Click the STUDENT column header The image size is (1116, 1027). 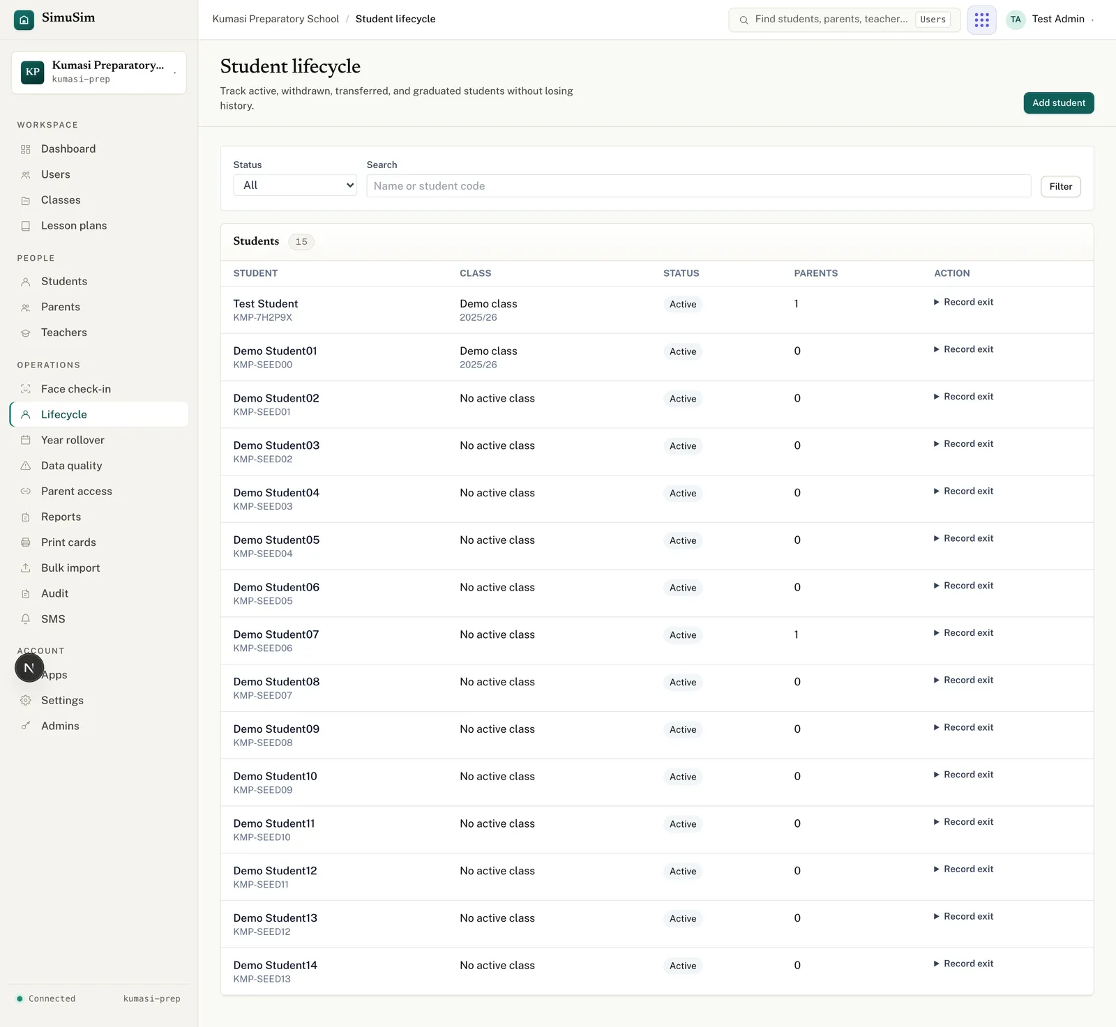pos(255,273)
